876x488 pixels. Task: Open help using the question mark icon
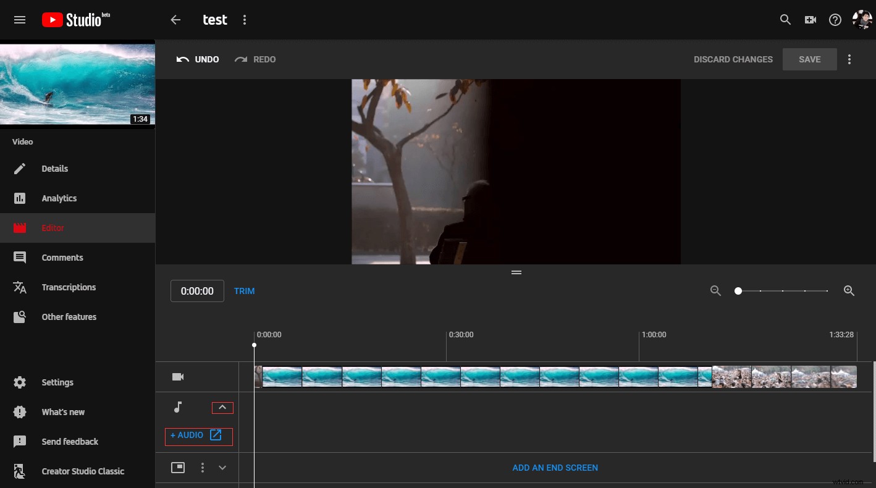pos(835,19)
